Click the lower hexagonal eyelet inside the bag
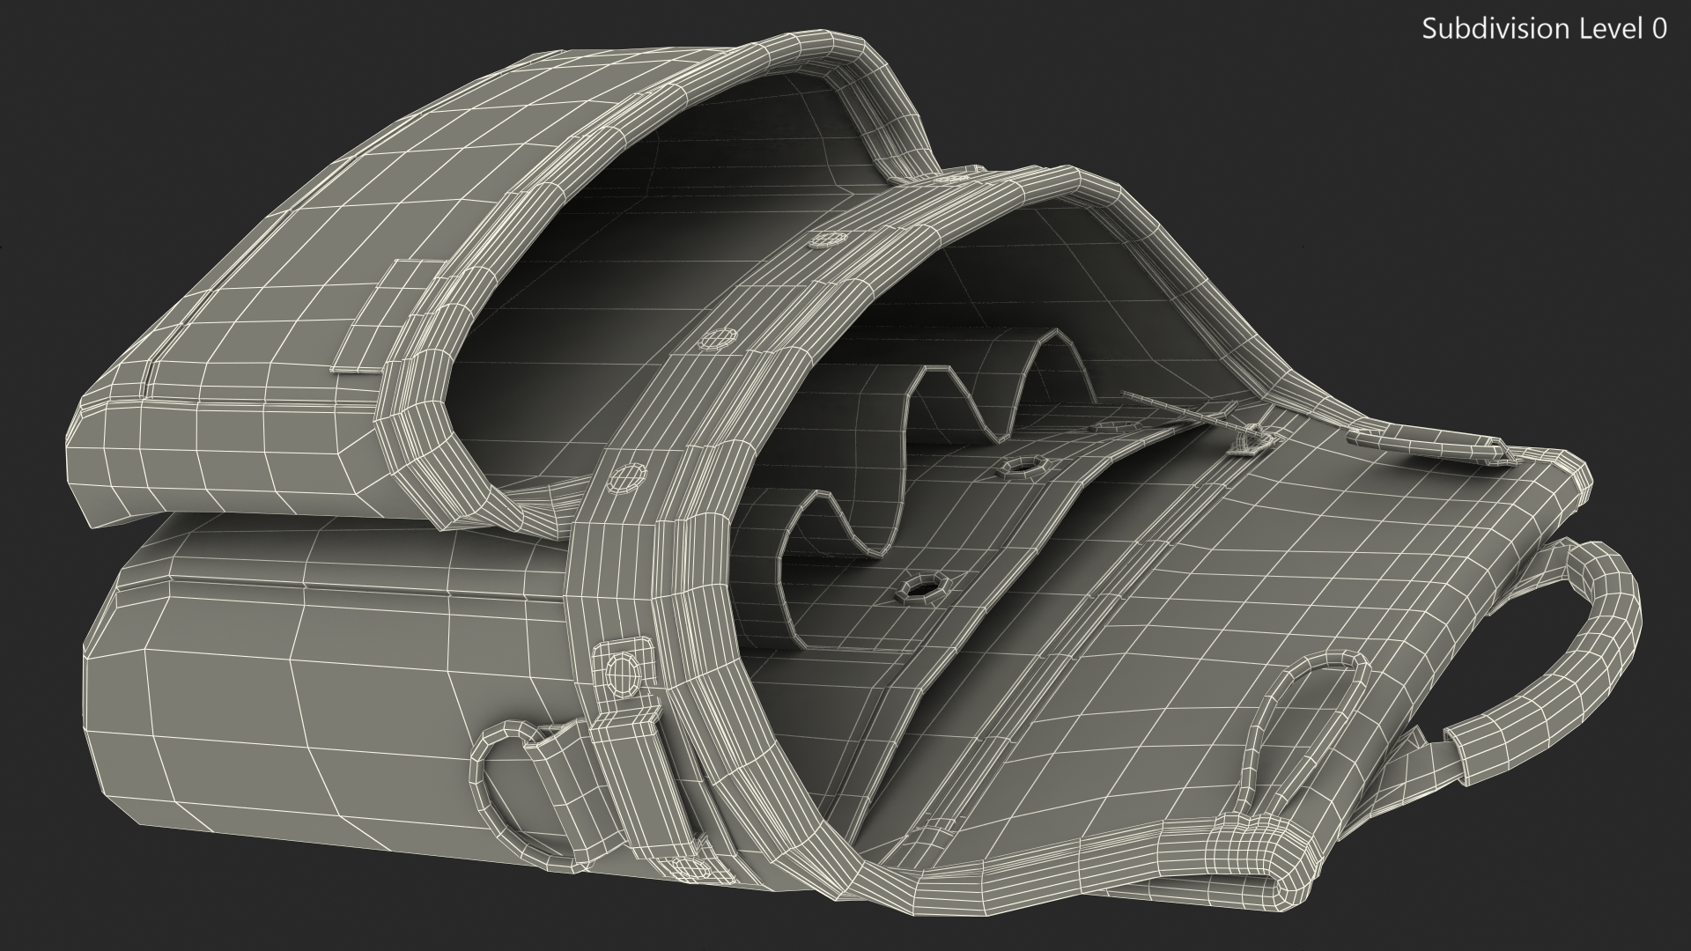This screenshot has width=1691, height=951. pos(922,586)
